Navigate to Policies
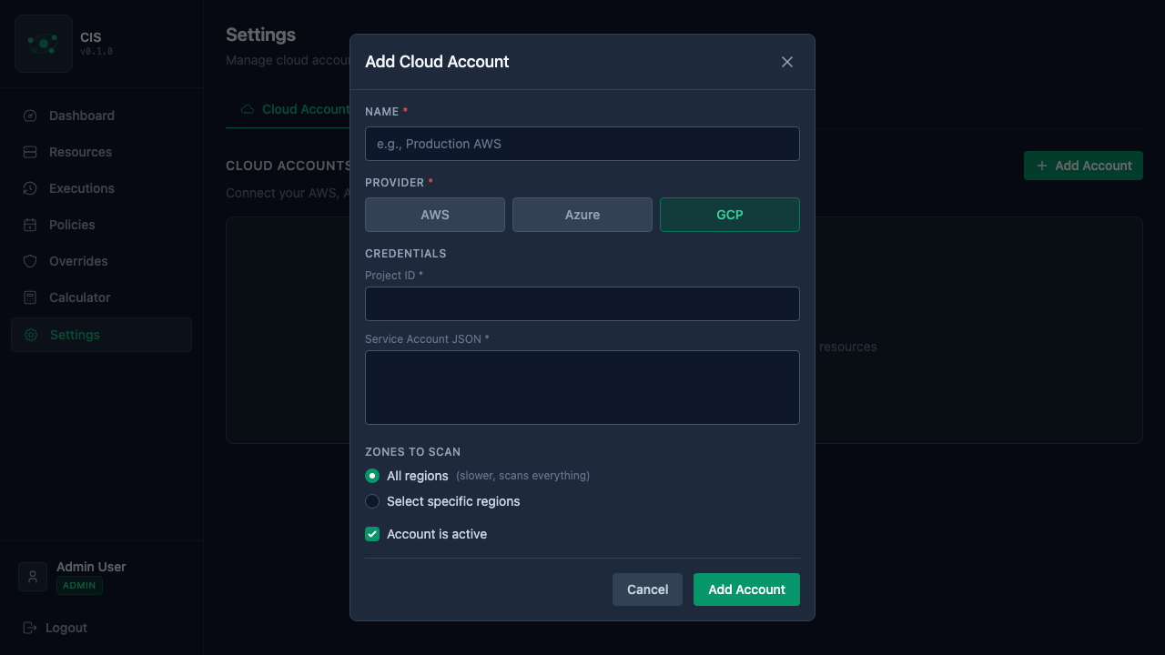This screenshot has width=1165, height=655. click(x=101, y=225)
